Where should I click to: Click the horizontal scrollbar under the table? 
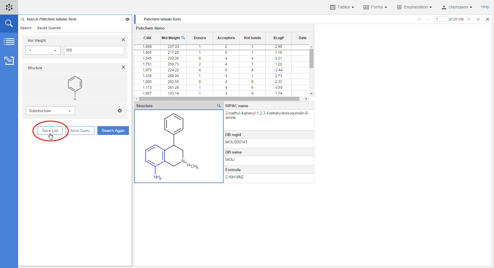pos(219,99)
